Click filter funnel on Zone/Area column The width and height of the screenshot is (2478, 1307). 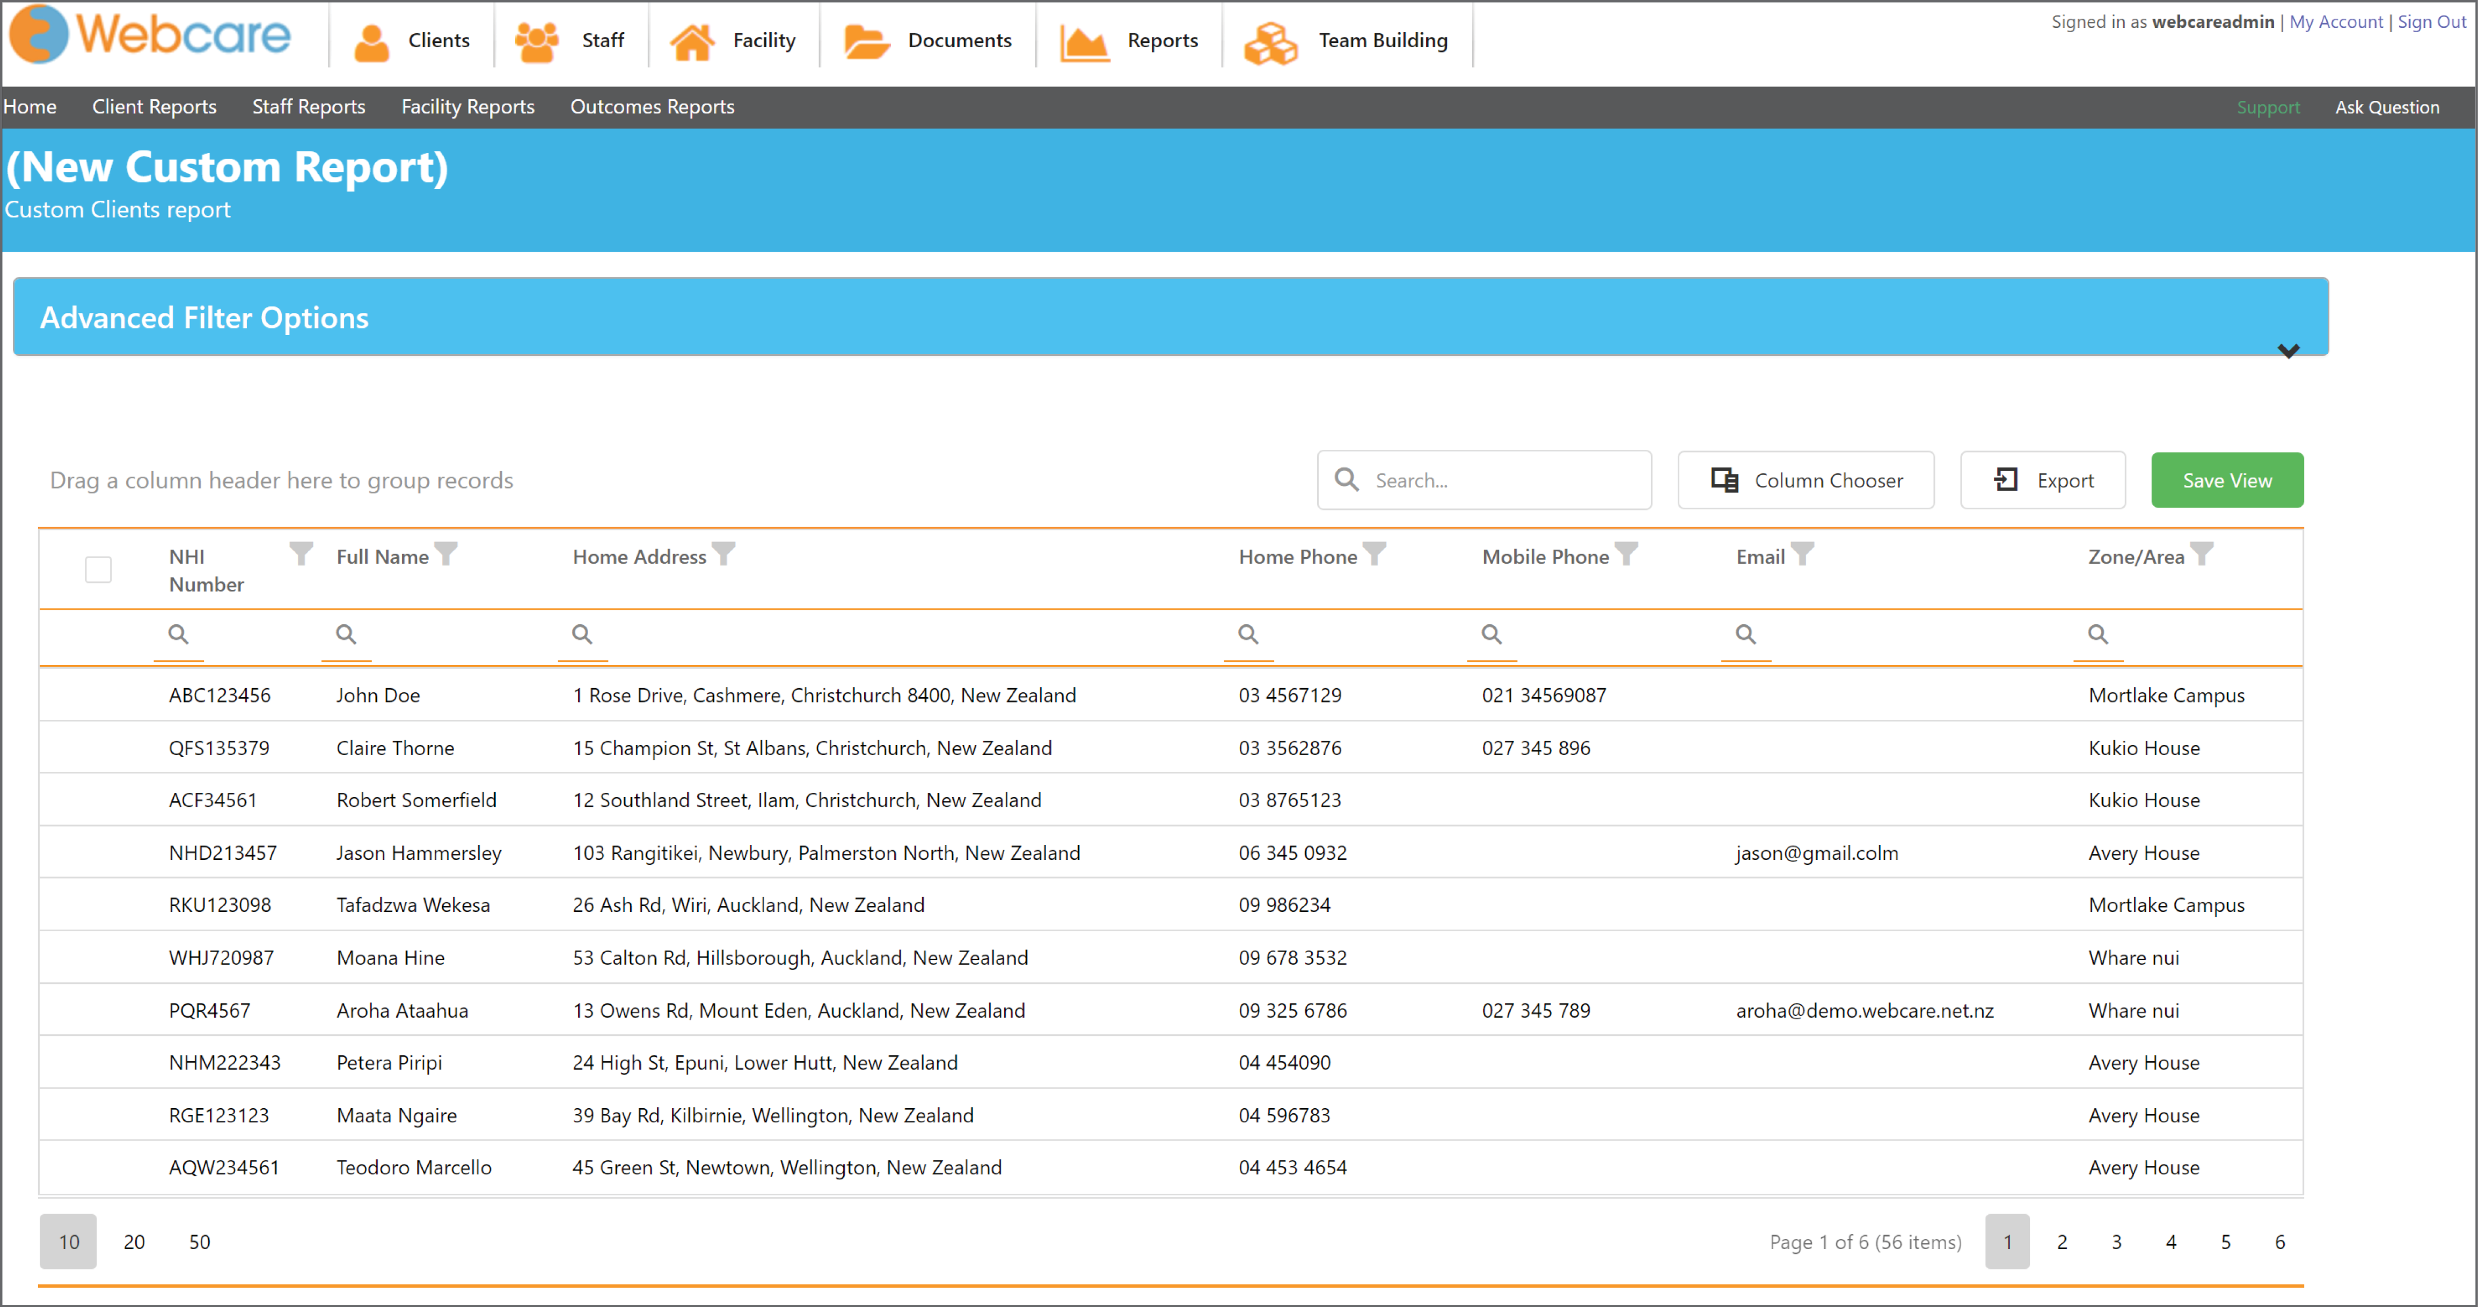2201,554
